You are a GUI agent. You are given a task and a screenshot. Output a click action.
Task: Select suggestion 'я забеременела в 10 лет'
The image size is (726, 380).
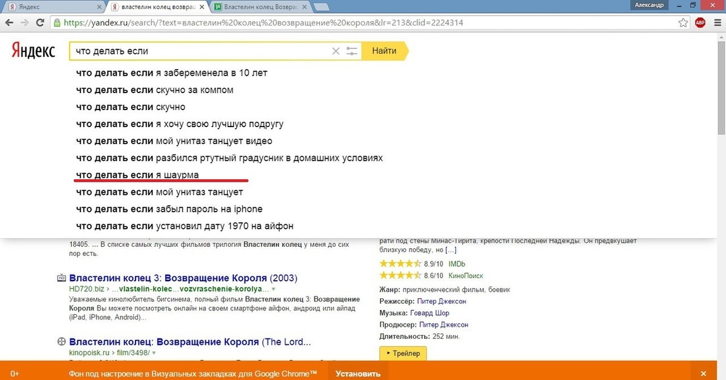(171, 73)
